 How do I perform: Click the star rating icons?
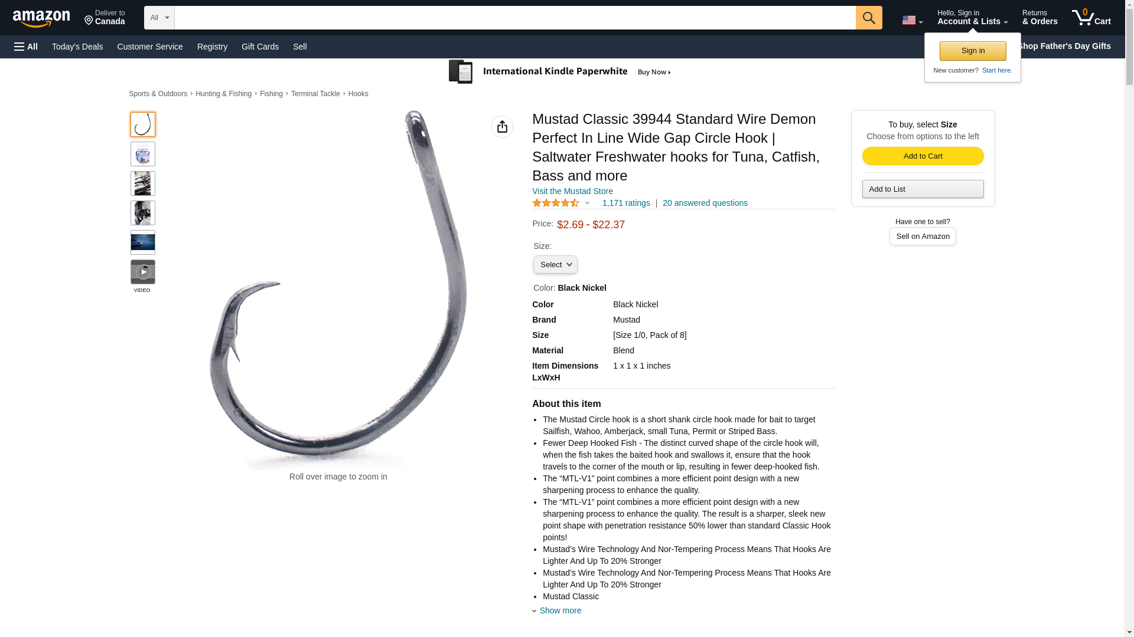click(x=556, y=203)
